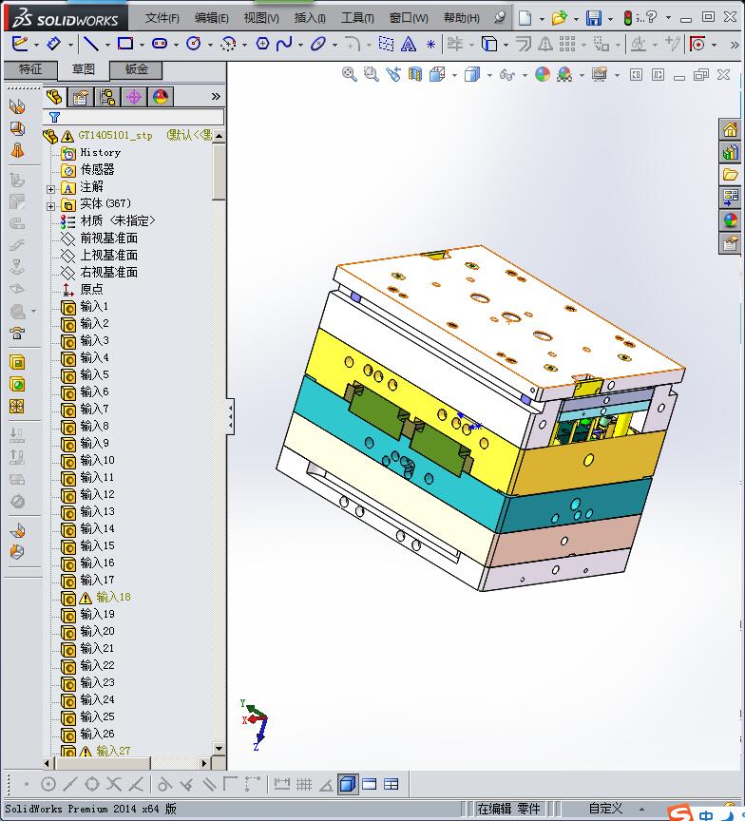
Task: Click the Save toolbar icon
Action: click(x=594, y=18)
